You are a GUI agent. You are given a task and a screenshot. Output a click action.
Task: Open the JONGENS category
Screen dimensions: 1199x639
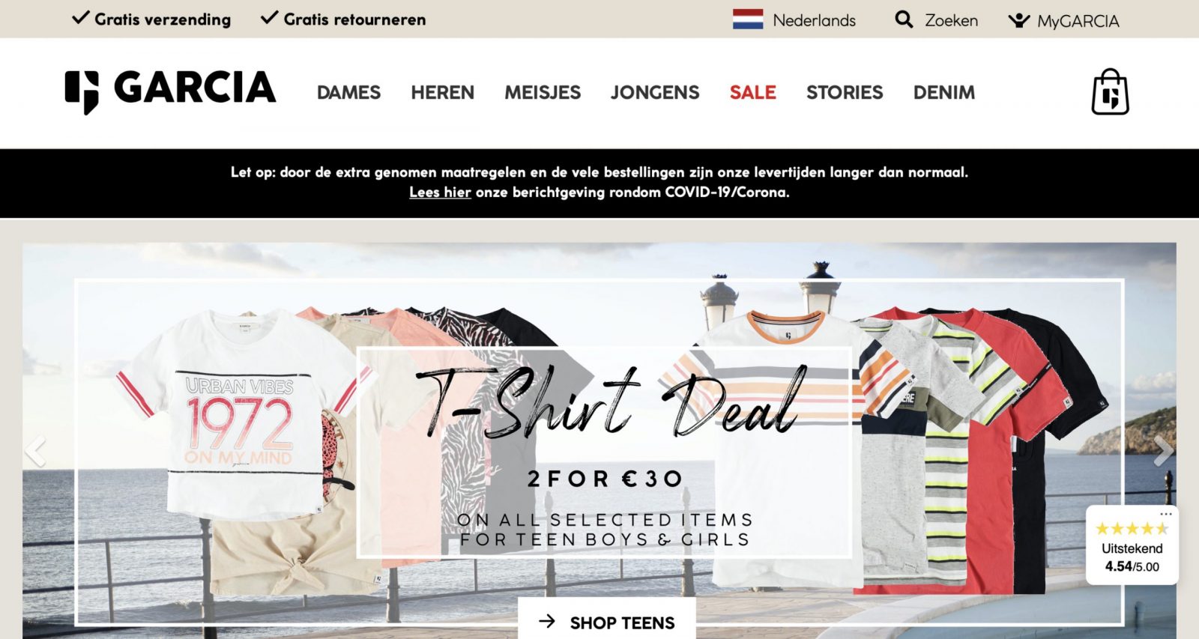[x=655, y=93]
